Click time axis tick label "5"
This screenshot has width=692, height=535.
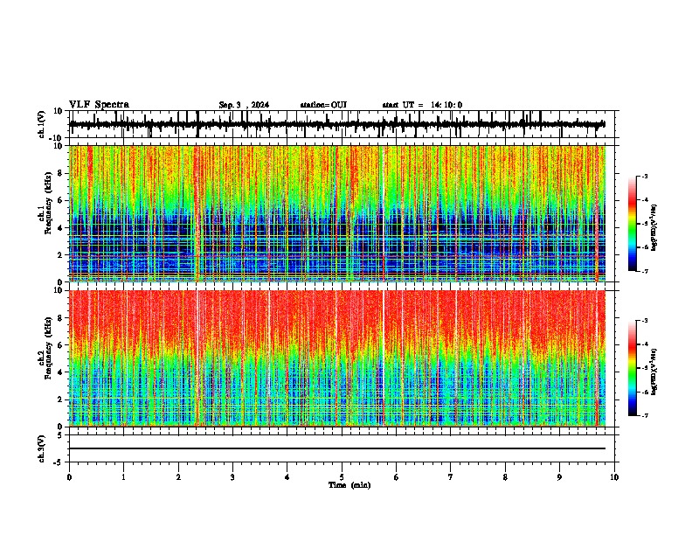pyautogui.click(x=342, y=477)
